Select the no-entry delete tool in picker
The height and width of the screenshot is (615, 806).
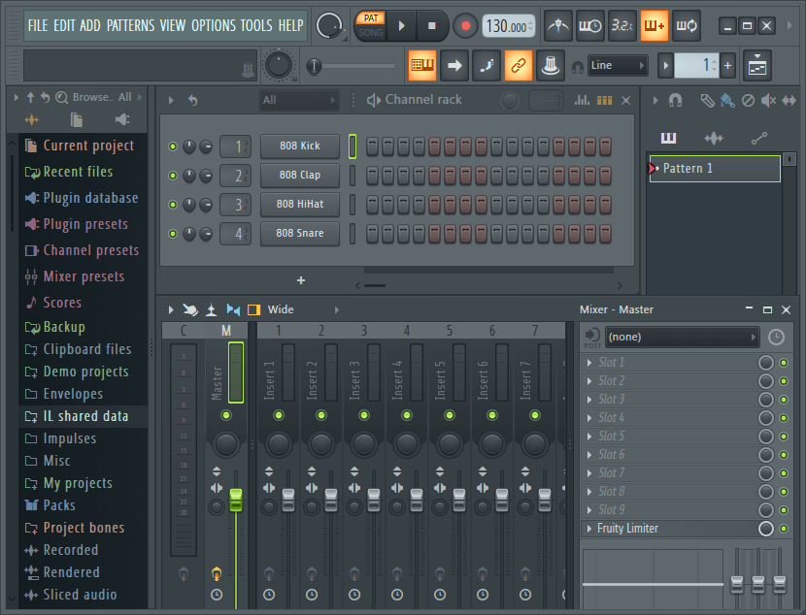(749, 100)
